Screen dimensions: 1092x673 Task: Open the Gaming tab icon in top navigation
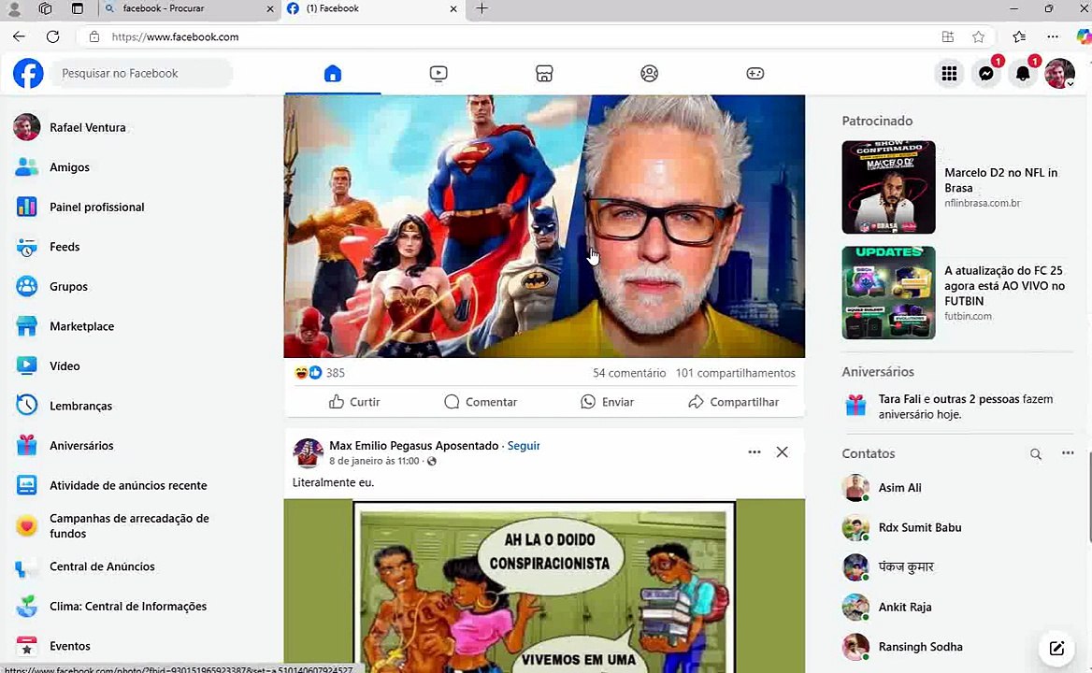[x=754, y=73]
